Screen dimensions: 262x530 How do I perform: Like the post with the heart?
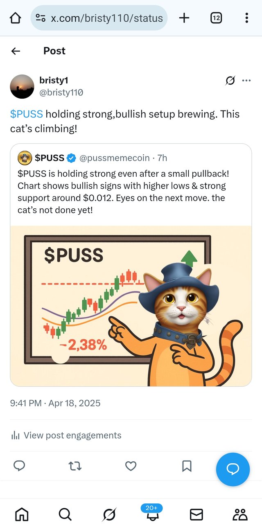tap(131, 466)
